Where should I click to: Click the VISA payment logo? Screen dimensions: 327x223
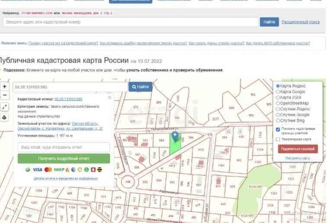(x=38, y=169)
